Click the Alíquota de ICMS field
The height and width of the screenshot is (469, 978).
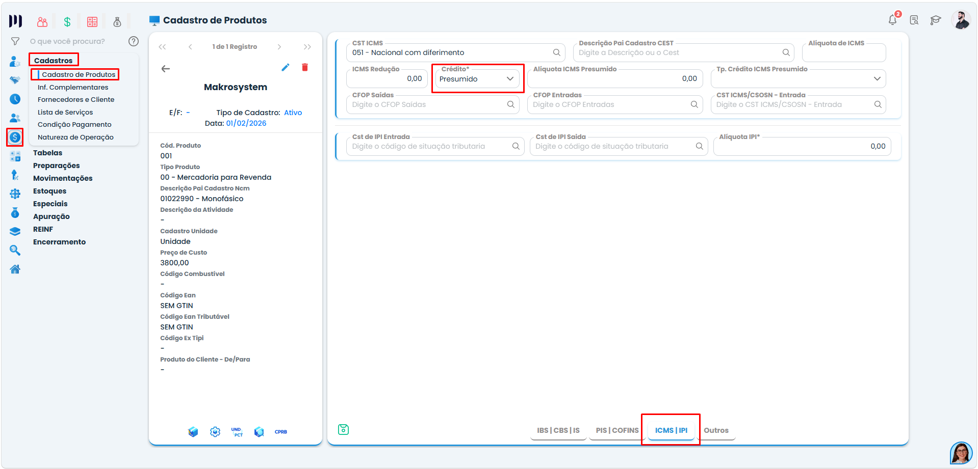tap(844, 52)
